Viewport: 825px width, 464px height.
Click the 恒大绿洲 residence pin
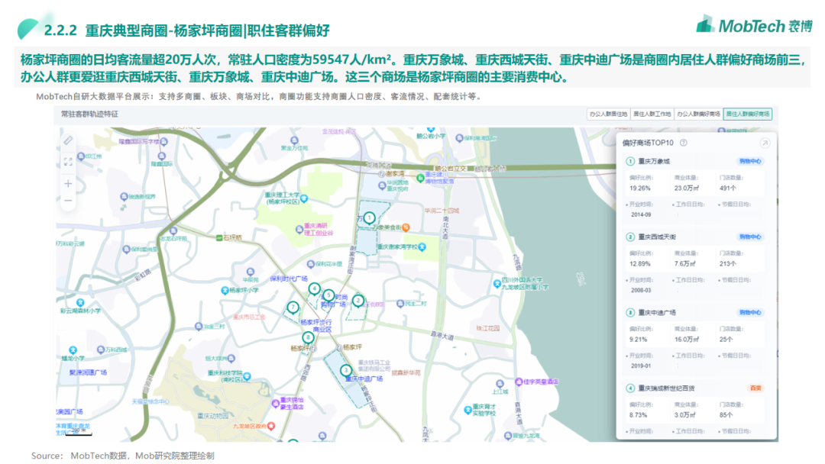tap(231, 359)
